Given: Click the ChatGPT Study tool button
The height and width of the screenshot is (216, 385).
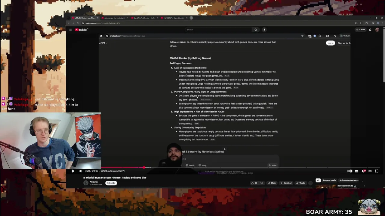Looking at the screenshot, I should pyautogui.click(x=202, y=165).
